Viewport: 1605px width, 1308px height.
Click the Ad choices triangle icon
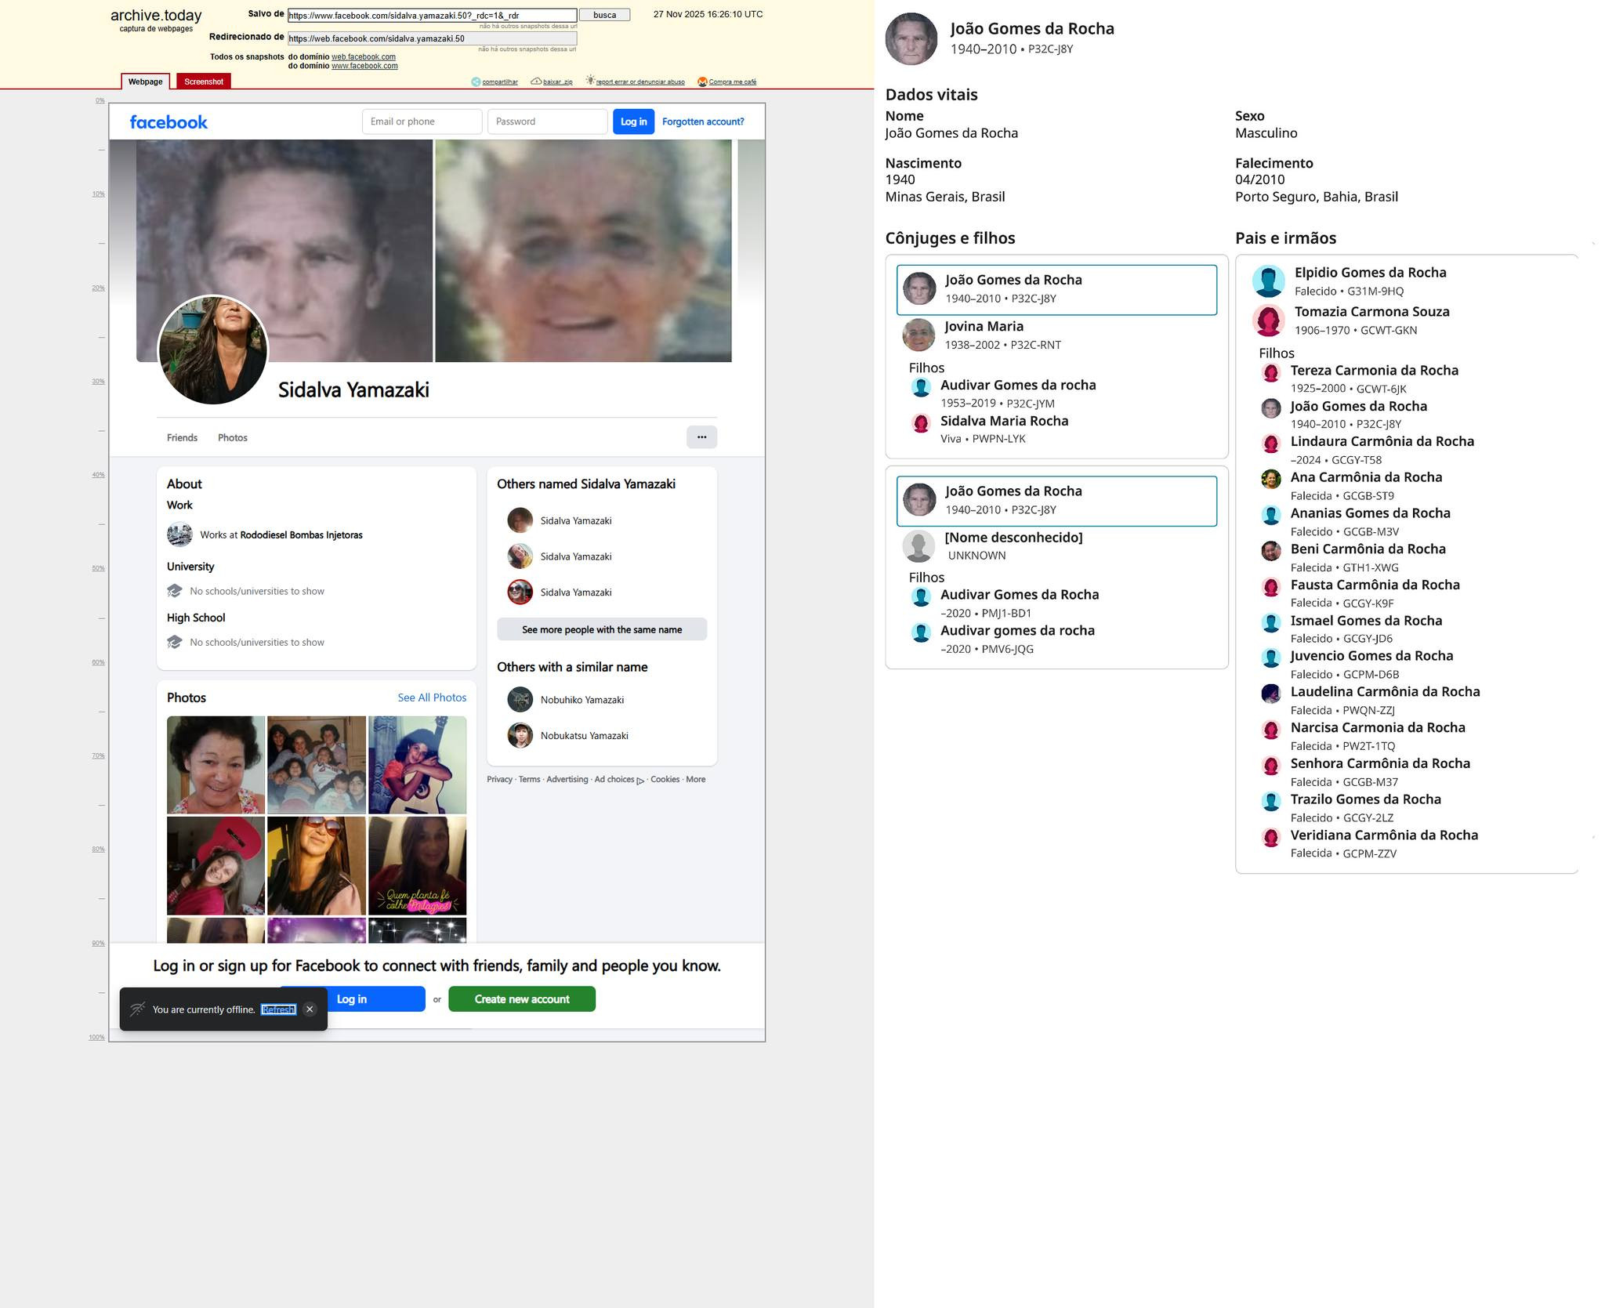(x=640, y=781)
